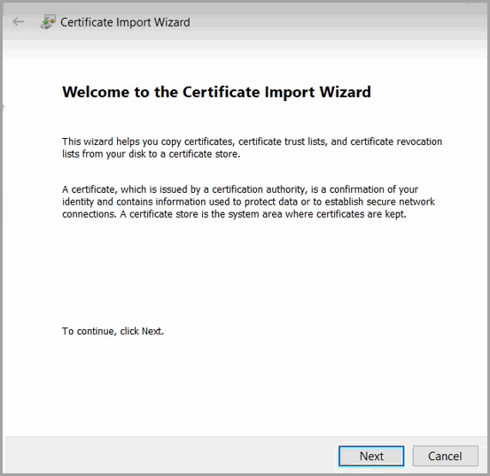
Task: Click the 'To continue, click Next.' instruction text
Action: click(113, 331)
